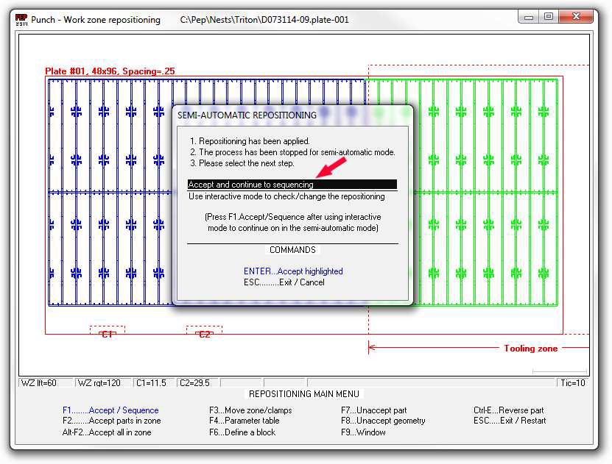
Task: Activate F9 Window command
Action: point(359,432)
